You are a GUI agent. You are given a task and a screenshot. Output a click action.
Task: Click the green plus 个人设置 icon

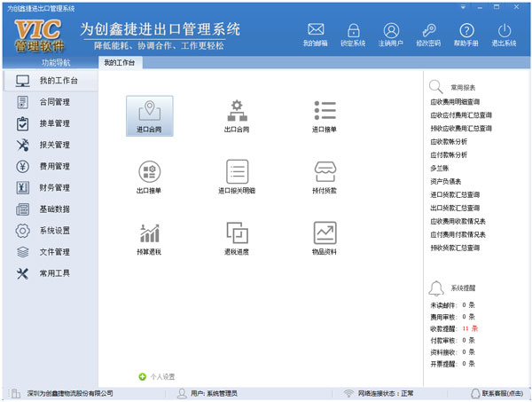tap(142, 376)
